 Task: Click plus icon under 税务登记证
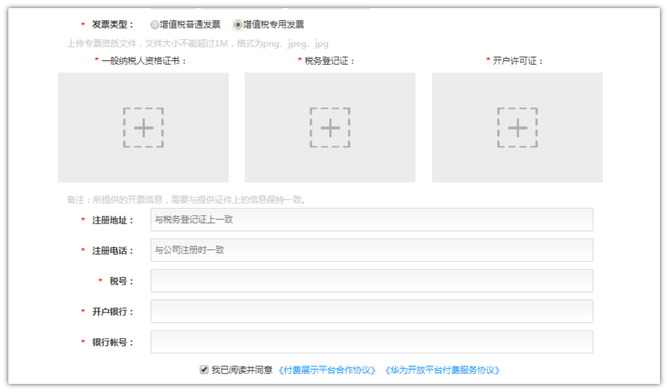(330, 128)
